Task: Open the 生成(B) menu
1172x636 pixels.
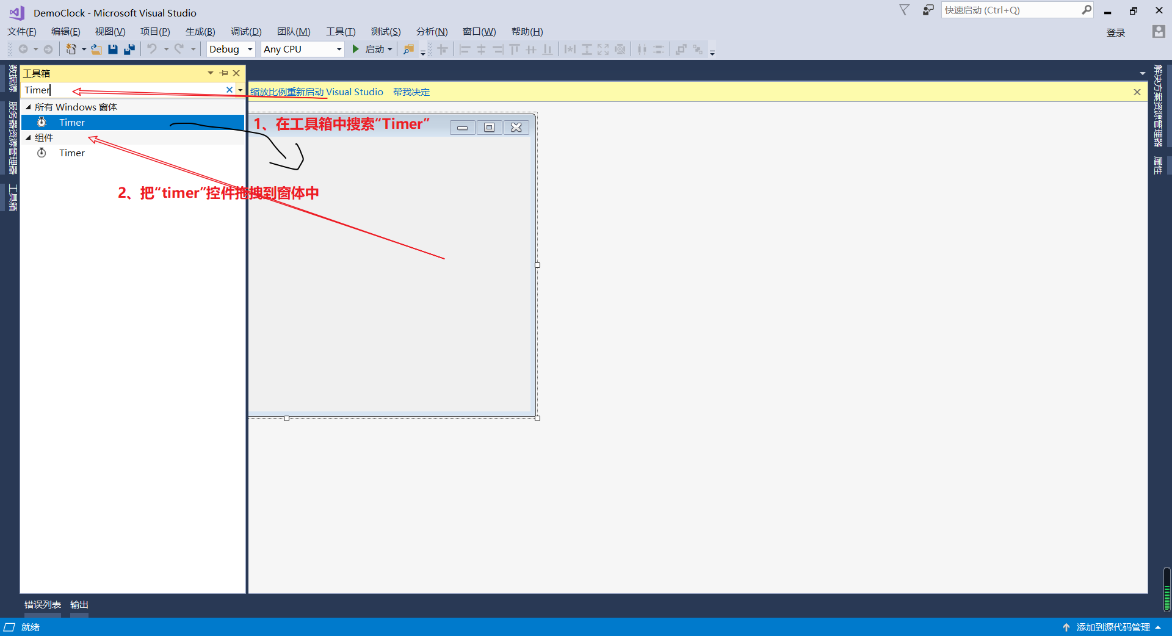Action: click(200, 32)
